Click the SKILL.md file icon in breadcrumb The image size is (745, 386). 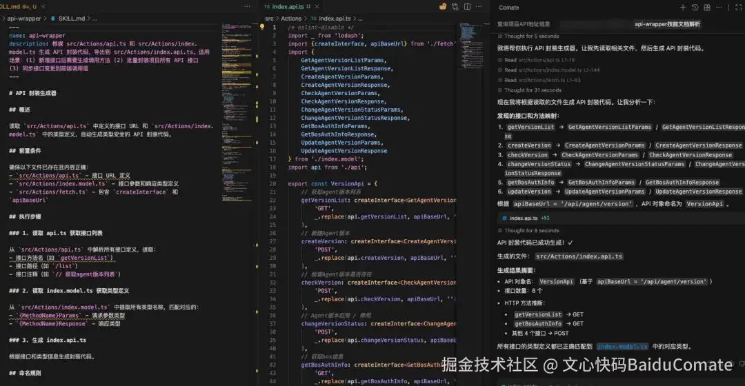[52, 19]
